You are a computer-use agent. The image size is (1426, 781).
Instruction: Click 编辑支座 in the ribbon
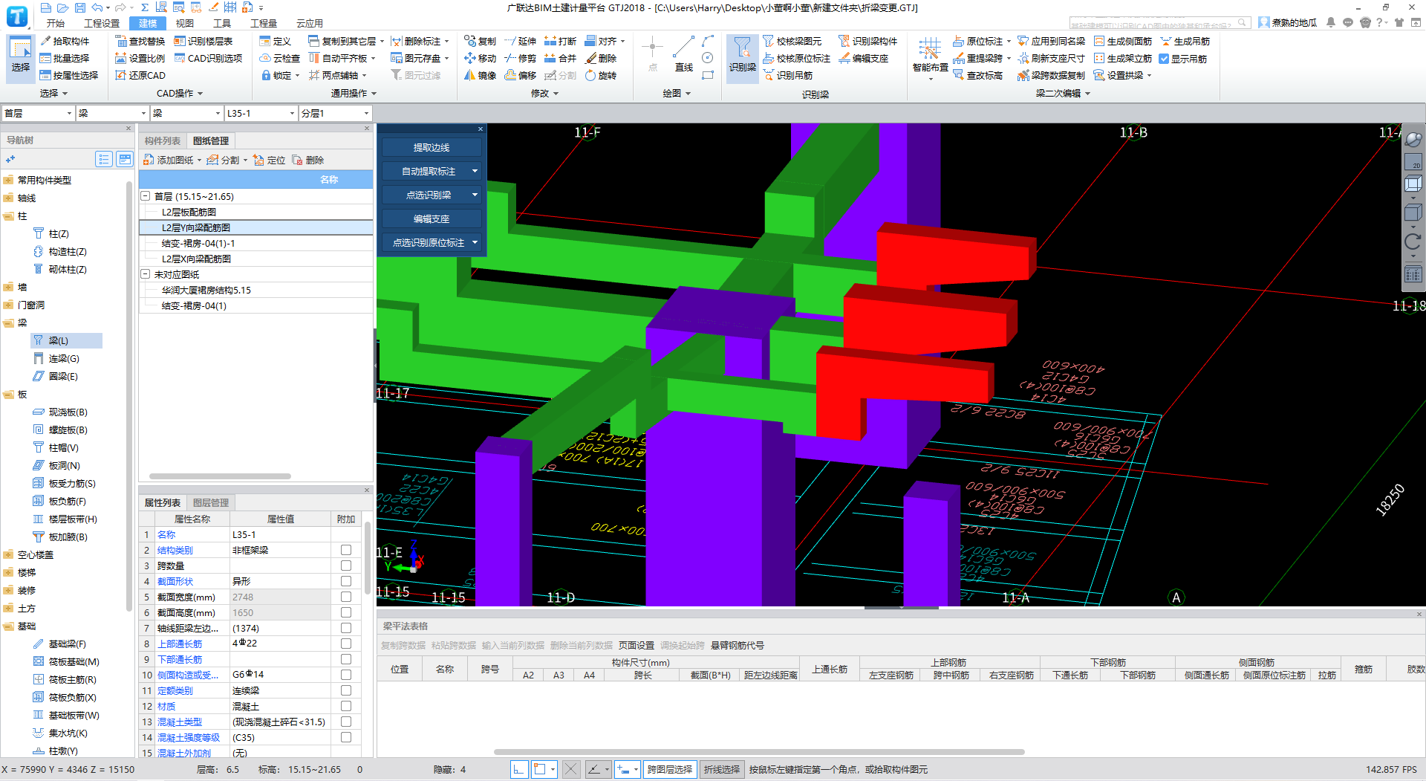864,58
